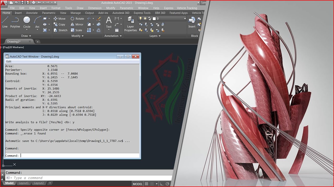Select the Text annotation tool
The image size is (334, 187).
coord(109,22)
